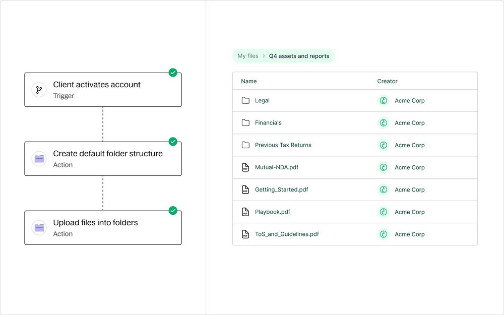Viewport: 504px width, 315px height.
Task: Toggle the checkmark on Client activates account
Action: 173,72
